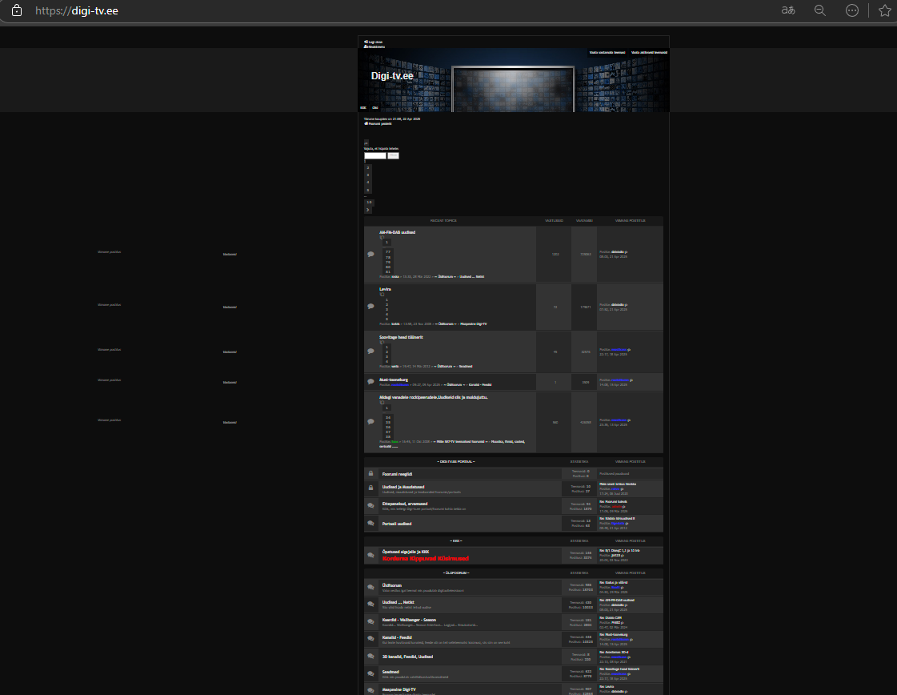Open the Soovitage head tüünerit topic
This screenshot has width=897, height=695.
coord(401,337)
